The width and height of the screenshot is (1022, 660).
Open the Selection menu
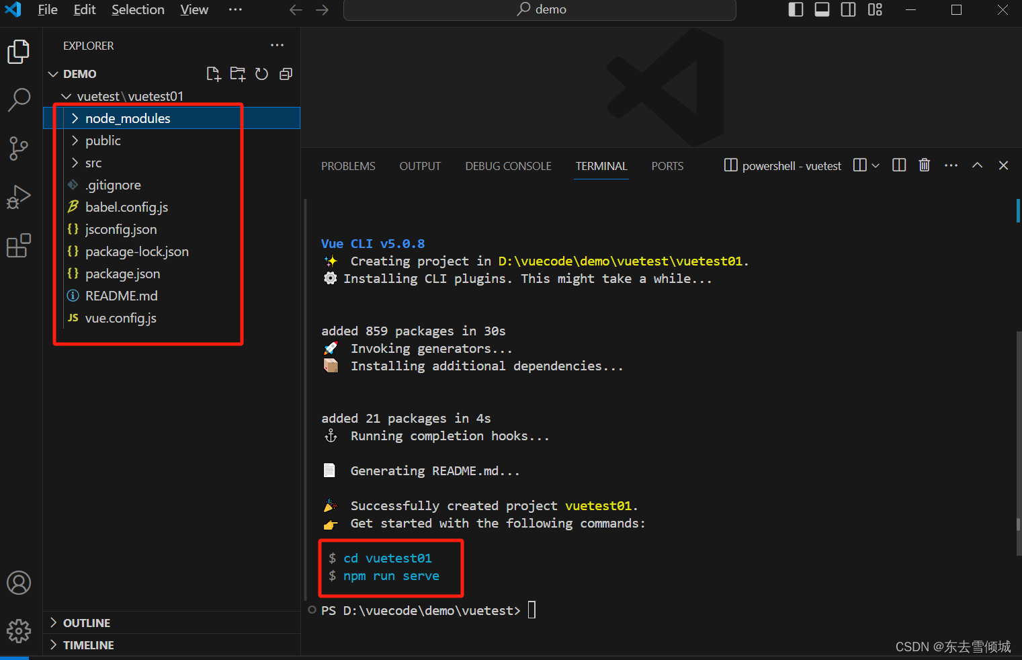click(x=138, y=9)
